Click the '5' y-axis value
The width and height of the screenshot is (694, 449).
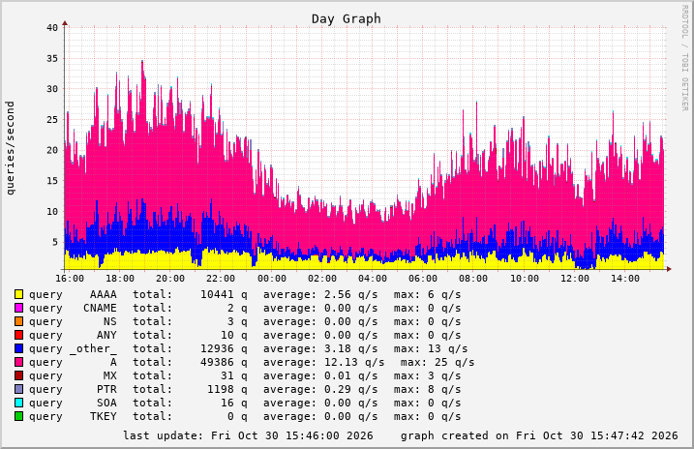click(55, 242)
